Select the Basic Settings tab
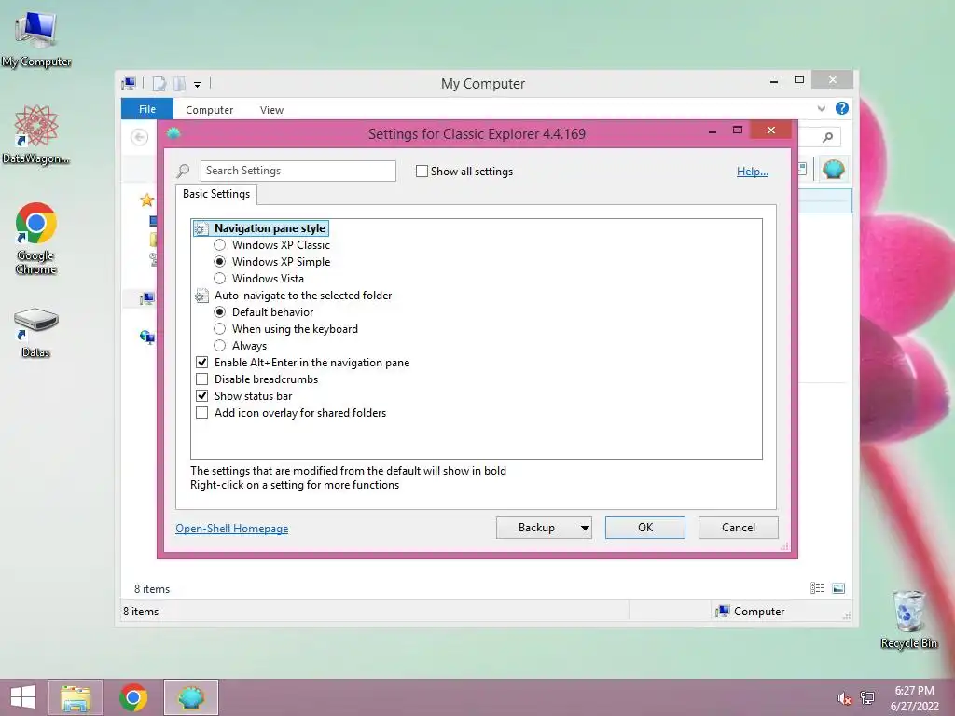This screenshot has width=955, height=716. point(216,194)
